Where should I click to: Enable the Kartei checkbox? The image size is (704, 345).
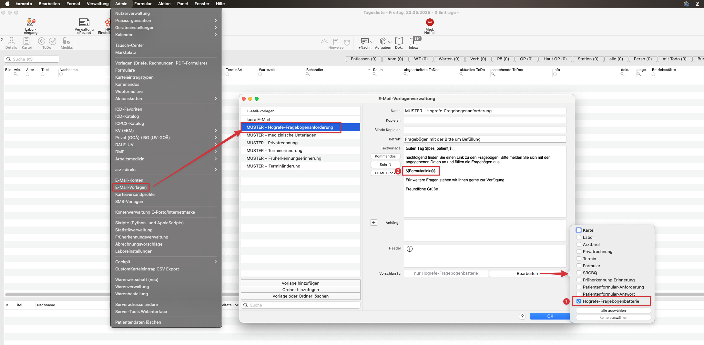coord(579,230)
